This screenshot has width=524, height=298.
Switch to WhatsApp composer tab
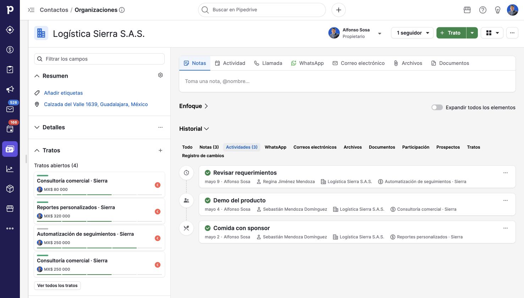307,63
